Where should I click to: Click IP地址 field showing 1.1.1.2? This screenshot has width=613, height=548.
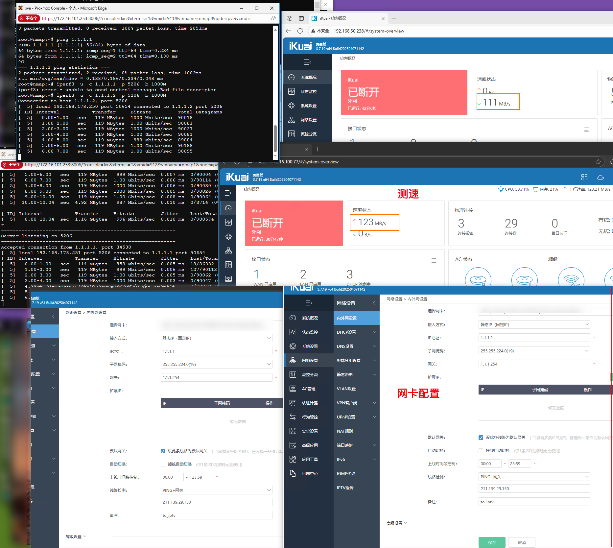coord(534,338)
